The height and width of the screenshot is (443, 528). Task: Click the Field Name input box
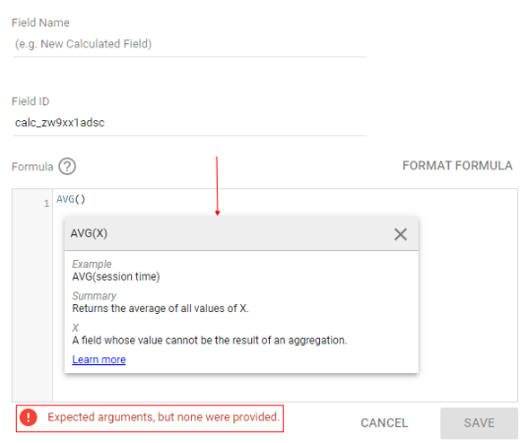pyautogui.click(x=190, y=44)
